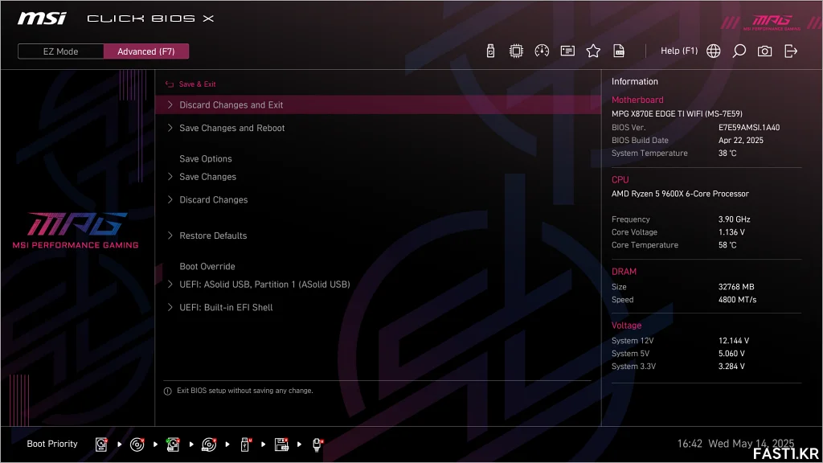The width and height of the screenshot is (823, 463).
Task: Click System 12V value 12.144 V
Action: click(x=733, y=341)
